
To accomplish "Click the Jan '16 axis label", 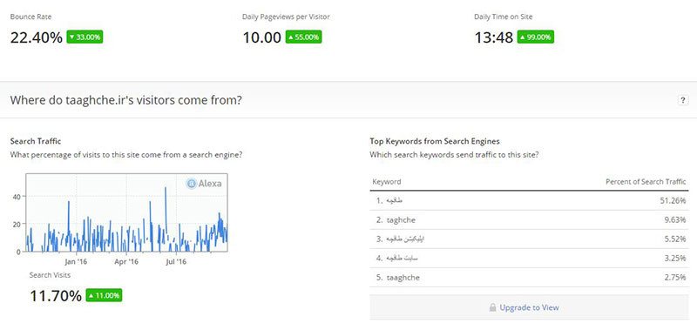I will [76, 261].
